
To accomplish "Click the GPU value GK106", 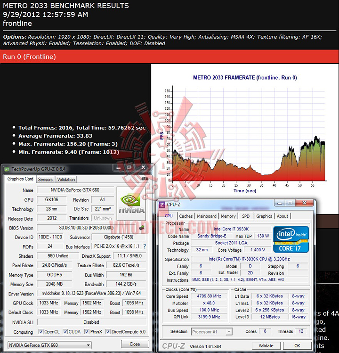I will click(x=52, y=199).
